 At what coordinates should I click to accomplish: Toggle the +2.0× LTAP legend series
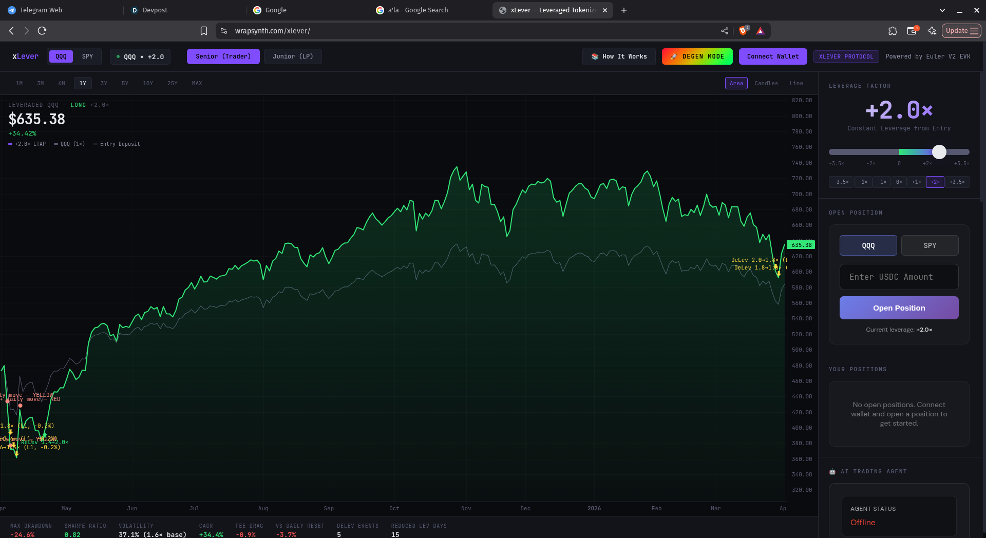pos(27,144)
